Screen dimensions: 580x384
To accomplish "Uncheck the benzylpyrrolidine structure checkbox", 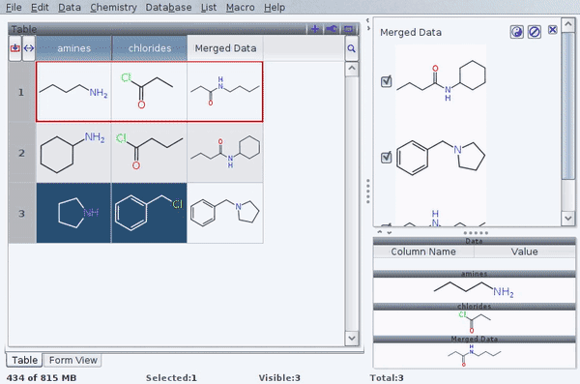I will [x=386, y=158].
